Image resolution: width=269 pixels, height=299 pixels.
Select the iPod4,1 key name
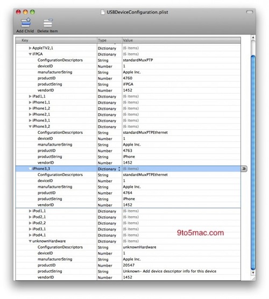[x=39, y=235]
